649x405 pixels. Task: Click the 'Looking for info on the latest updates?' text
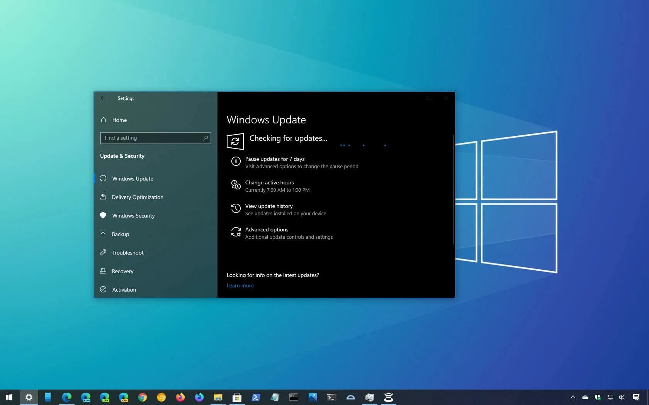(273, 275)
